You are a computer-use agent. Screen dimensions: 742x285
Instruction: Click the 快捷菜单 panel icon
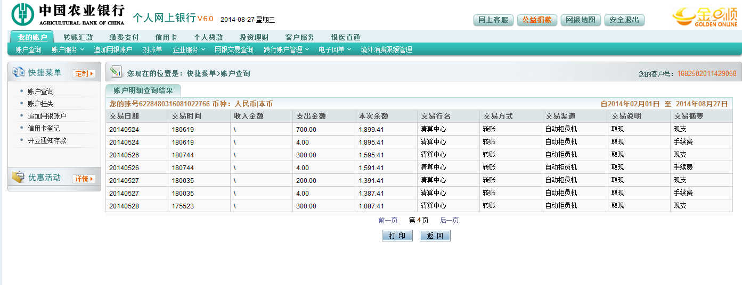point(18,72)
